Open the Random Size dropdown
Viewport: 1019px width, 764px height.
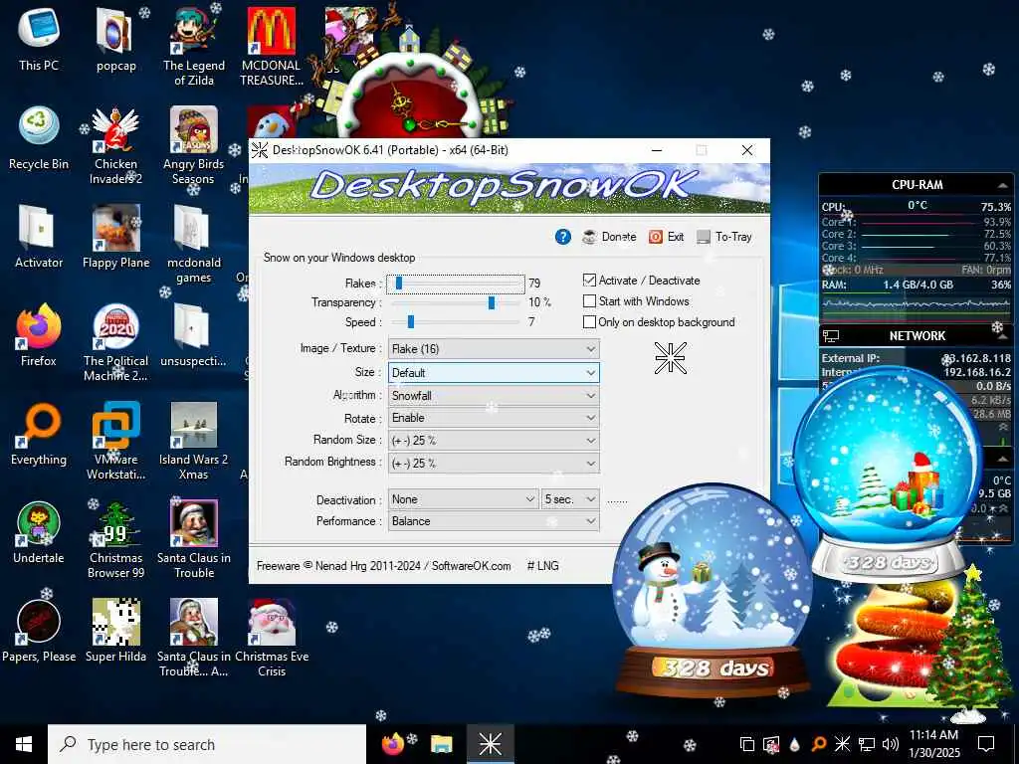494,440
